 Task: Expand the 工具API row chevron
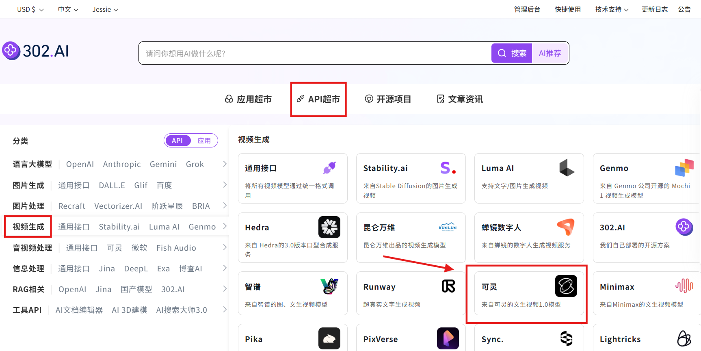225,309
